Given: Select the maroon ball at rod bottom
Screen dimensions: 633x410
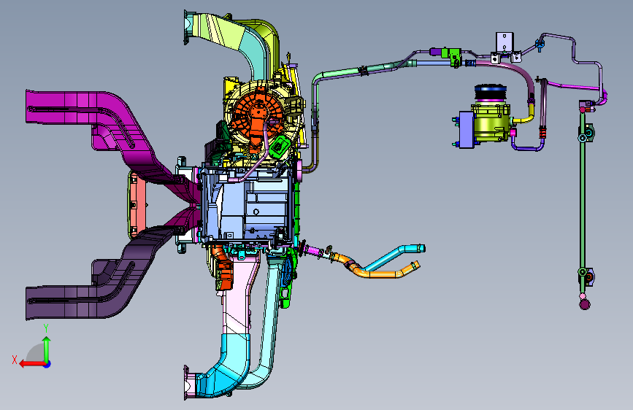Looking at the screenshot, I should click(585, 304).
